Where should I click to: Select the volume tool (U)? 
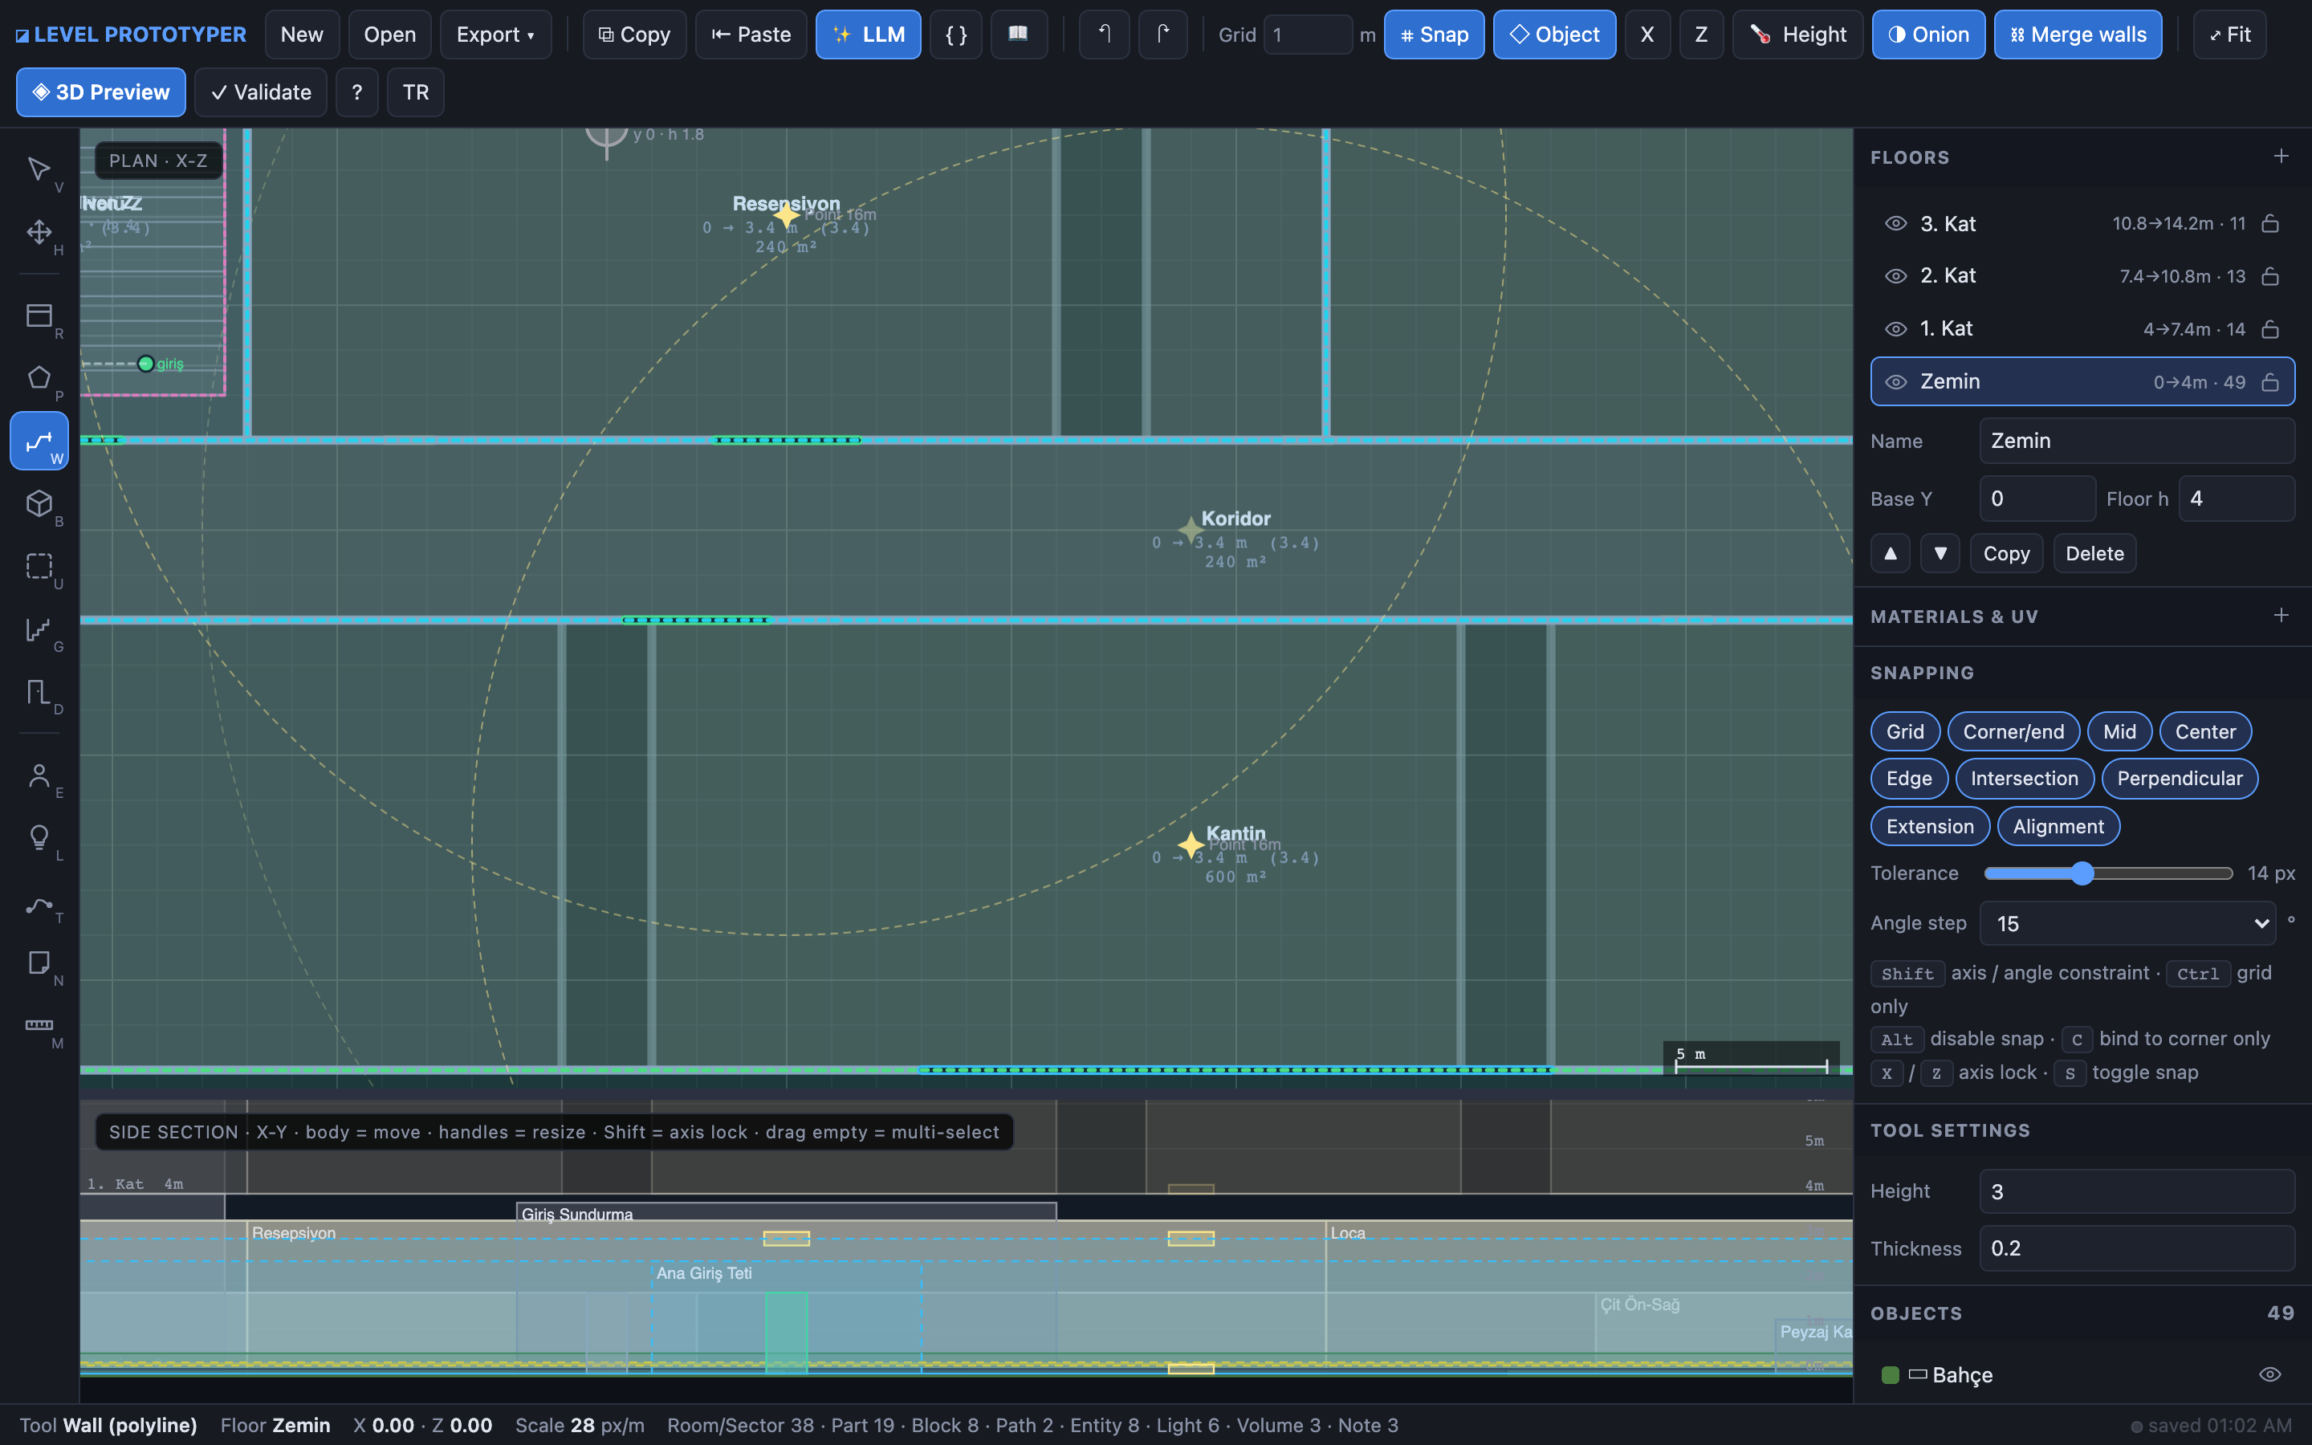tap(39, 567)
